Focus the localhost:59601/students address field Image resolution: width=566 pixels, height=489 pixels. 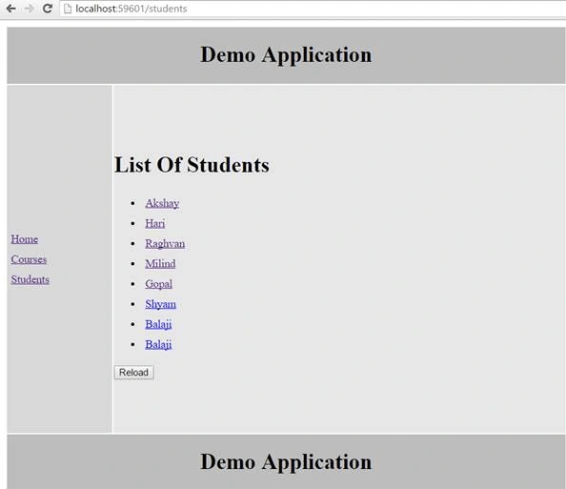coord(313,9)
